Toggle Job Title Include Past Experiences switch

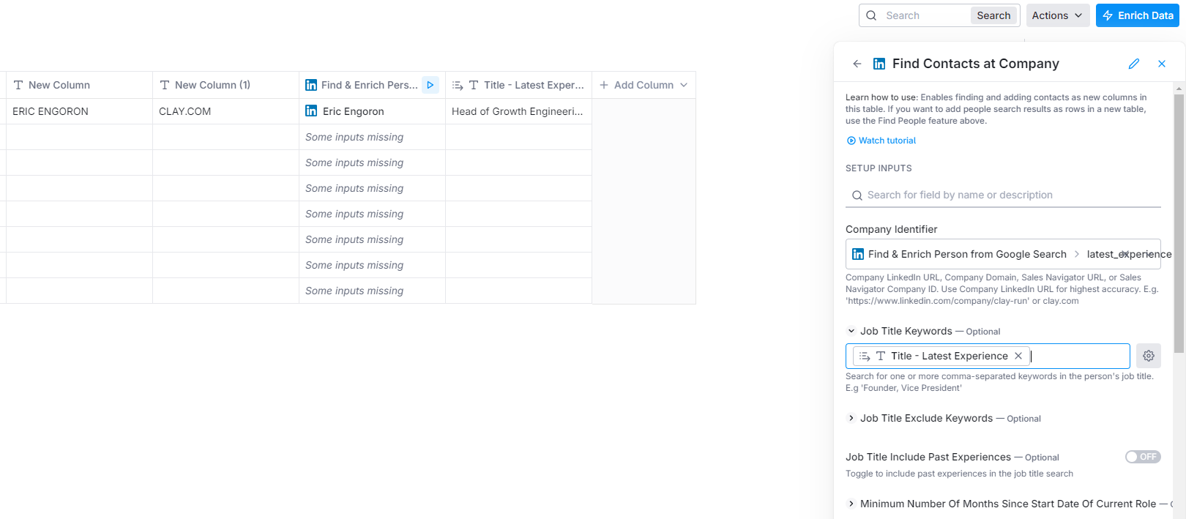point(1143,457)
